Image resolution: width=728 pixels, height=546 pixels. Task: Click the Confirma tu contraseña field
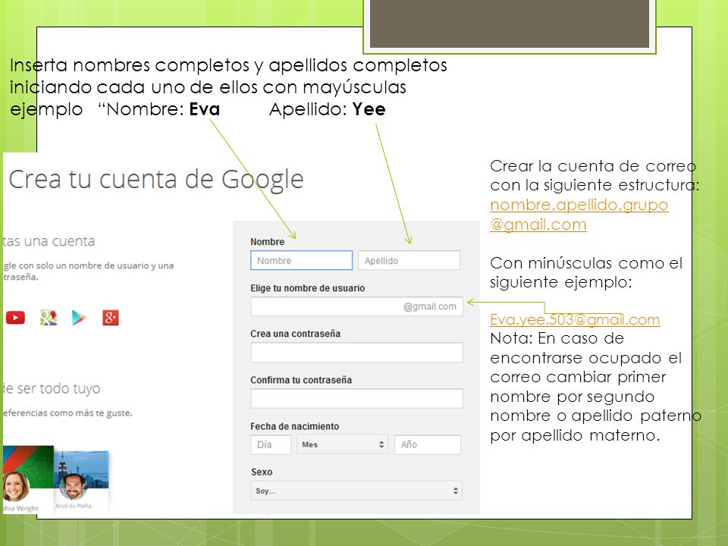pos(356,398)
